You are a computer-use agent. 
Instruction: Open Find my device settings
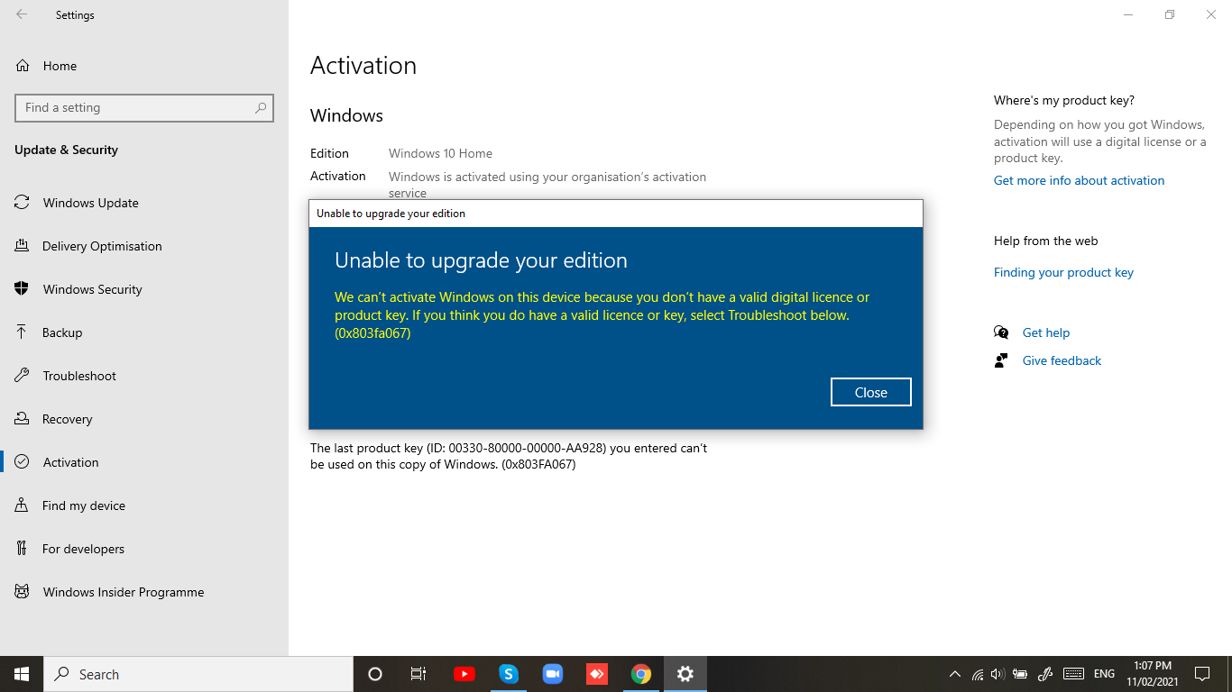(144, 505)
